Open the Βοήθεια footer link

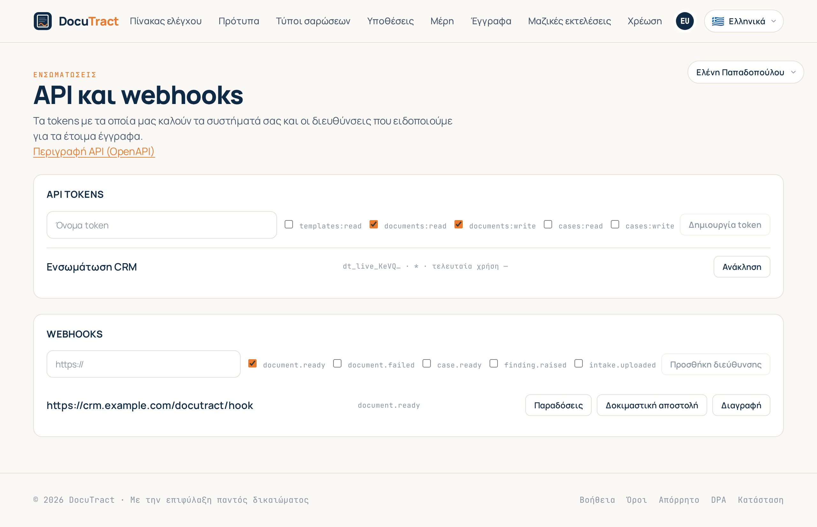click(x=597, y=500)
